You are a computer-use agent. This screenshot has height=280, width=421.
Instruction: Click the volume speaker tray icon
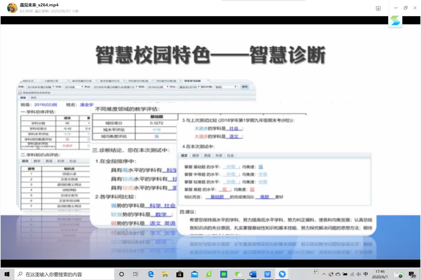coord(359,274)
